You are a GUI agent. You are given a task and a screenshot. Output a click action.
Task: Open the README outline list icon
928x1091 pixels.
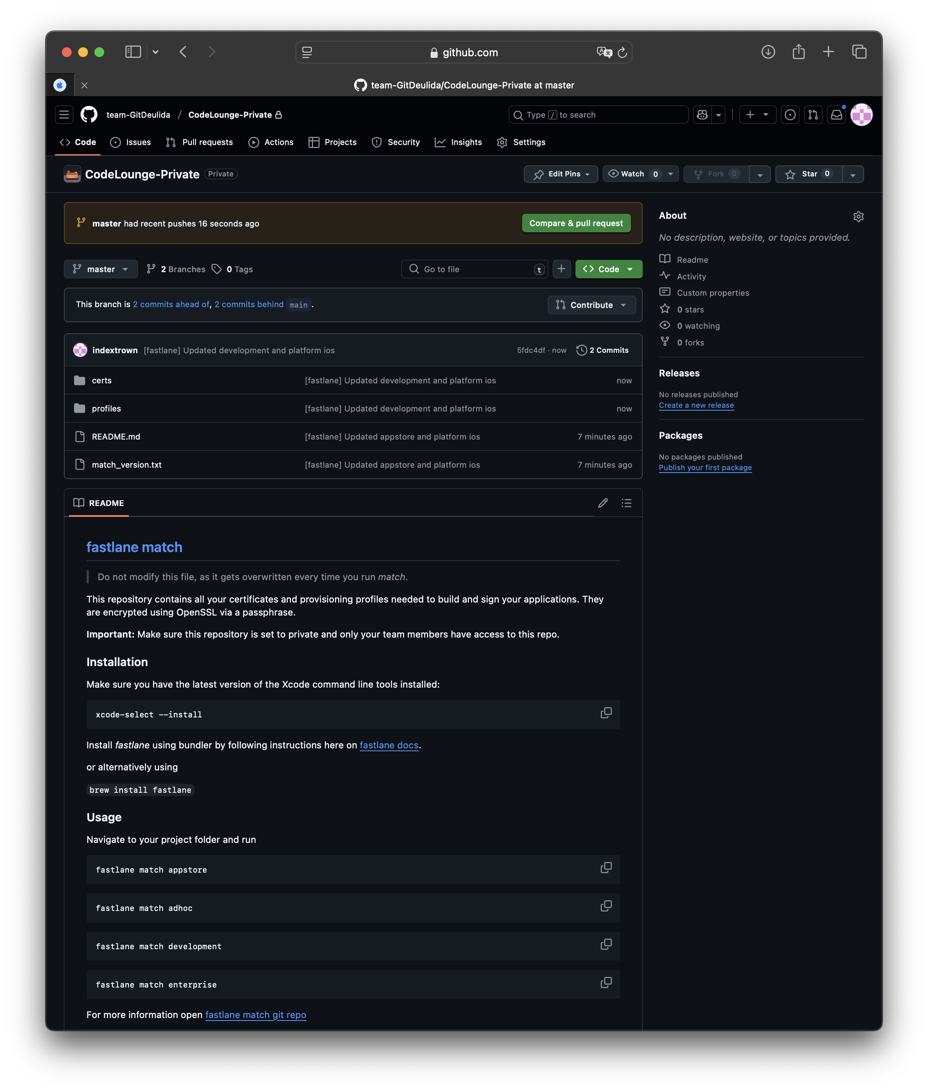click(x=626, y=503)
